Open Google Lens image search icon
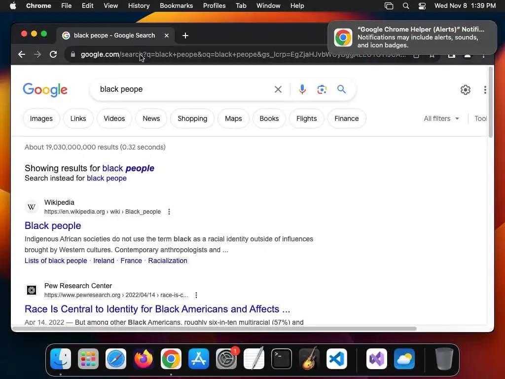The image size is (505, 379). (x=322, y=89)
